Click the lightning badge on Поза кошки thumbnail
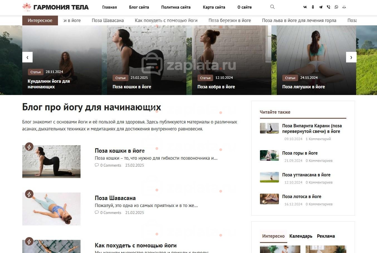Viewport: 377px width, 253px height. (29, 147)
